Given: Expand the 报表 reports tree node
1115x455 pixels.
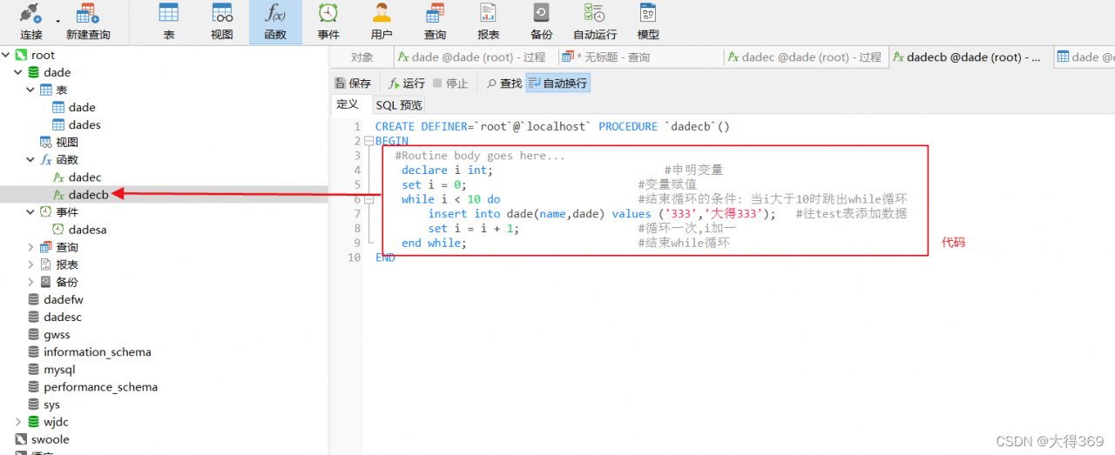Looking at the screenshot, I should pos(30,264).
